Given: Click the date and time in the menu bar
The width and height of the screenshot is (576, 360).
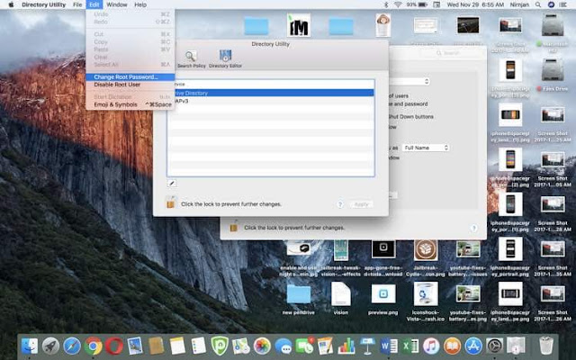Looking at the screenshot, I should point(475,4).
